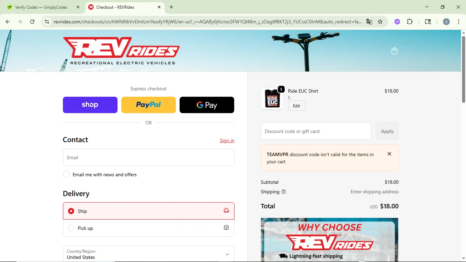Close the Checkout REVRides tab
Image resolution: width=466 pixels, height=262 pixels.
(x=159, y=7)
